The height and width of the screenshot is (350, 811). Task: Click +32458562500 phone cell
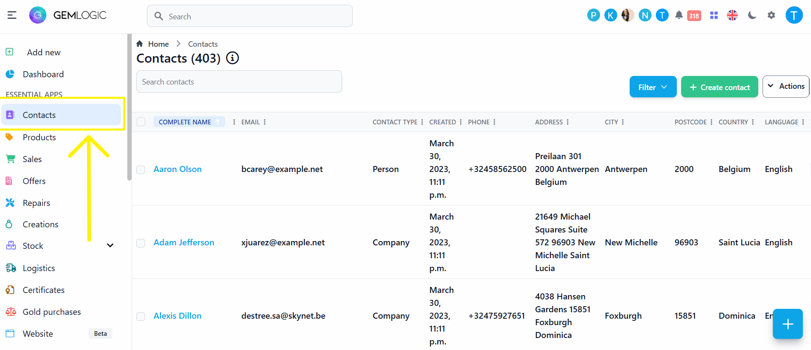(497, 169)
